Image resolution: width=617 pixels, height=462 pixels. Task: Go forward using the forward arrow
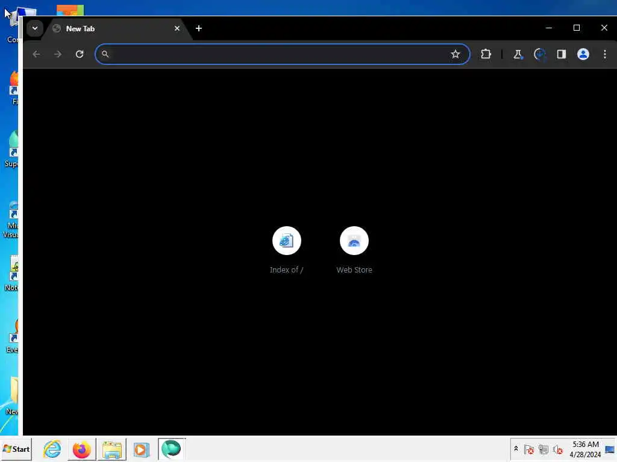(58, 54)
